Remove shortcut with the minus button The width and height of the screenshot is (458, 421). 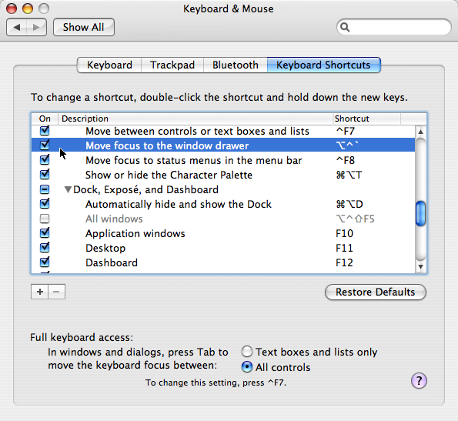[x=57, y=292]
